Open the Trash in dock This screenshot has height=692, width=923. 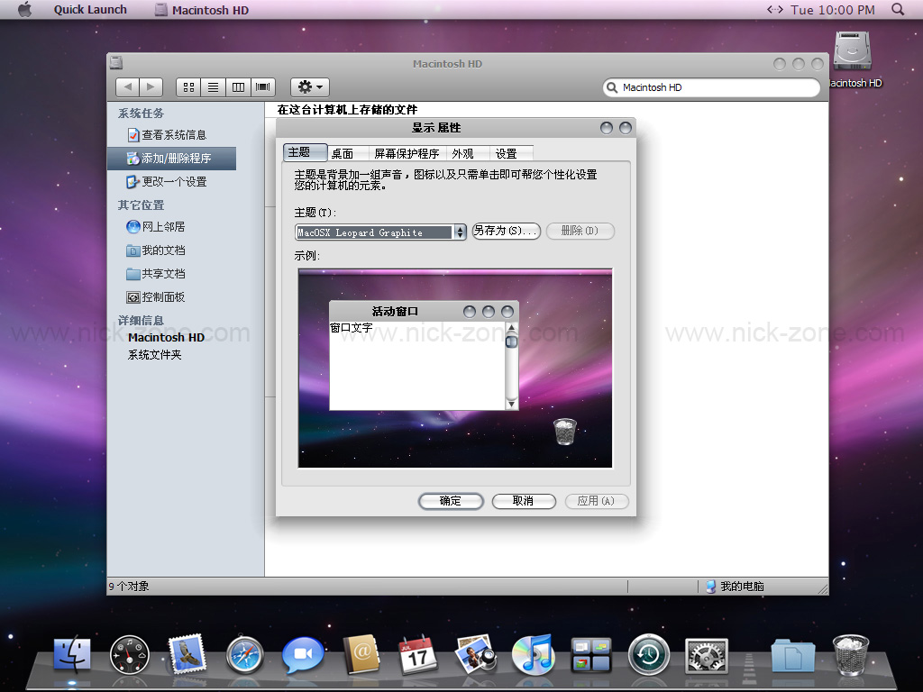851,654
